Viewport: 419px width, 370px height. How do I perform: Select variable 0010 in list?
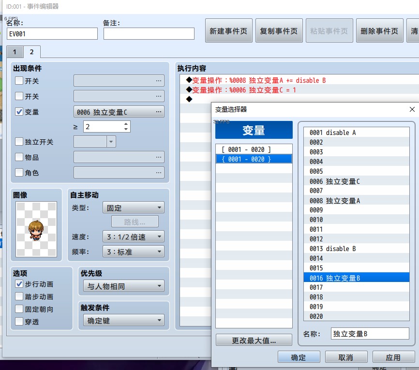(357, 220)
